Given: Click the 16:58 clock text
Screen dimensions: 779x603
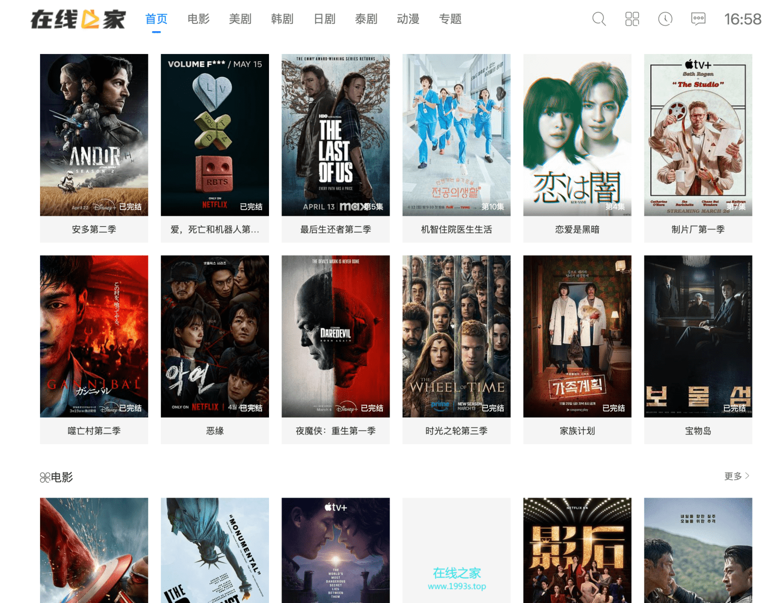Looking at the screenshot, I should pyautogui.click(x=743, y=19).
